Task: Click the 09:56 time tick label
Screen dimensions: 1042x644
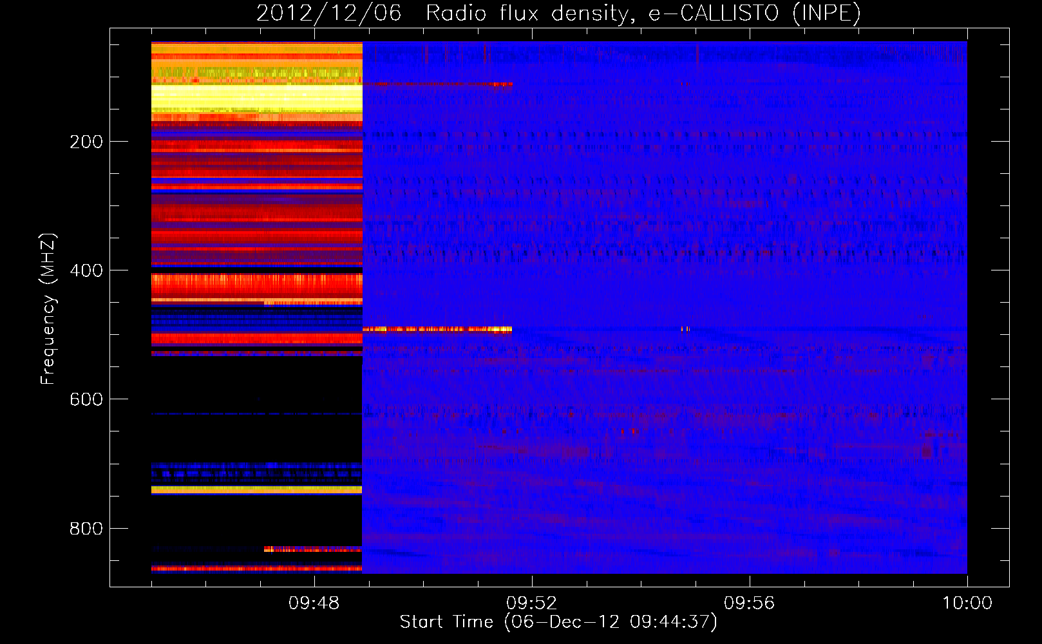Action: (x=750, y=603)
